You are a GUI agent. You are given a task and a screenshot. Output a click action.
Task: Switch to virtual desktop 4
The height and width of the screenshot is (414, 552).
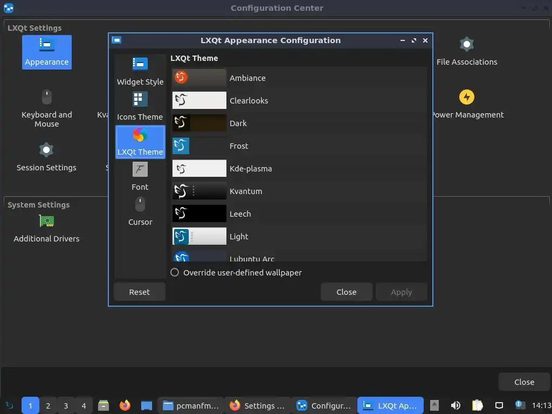[x=84, y=405]
